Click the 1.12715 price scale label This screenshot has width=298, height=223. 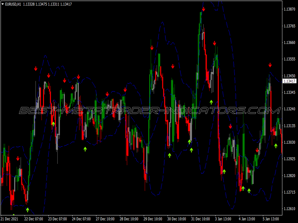(x=289, y=192)
